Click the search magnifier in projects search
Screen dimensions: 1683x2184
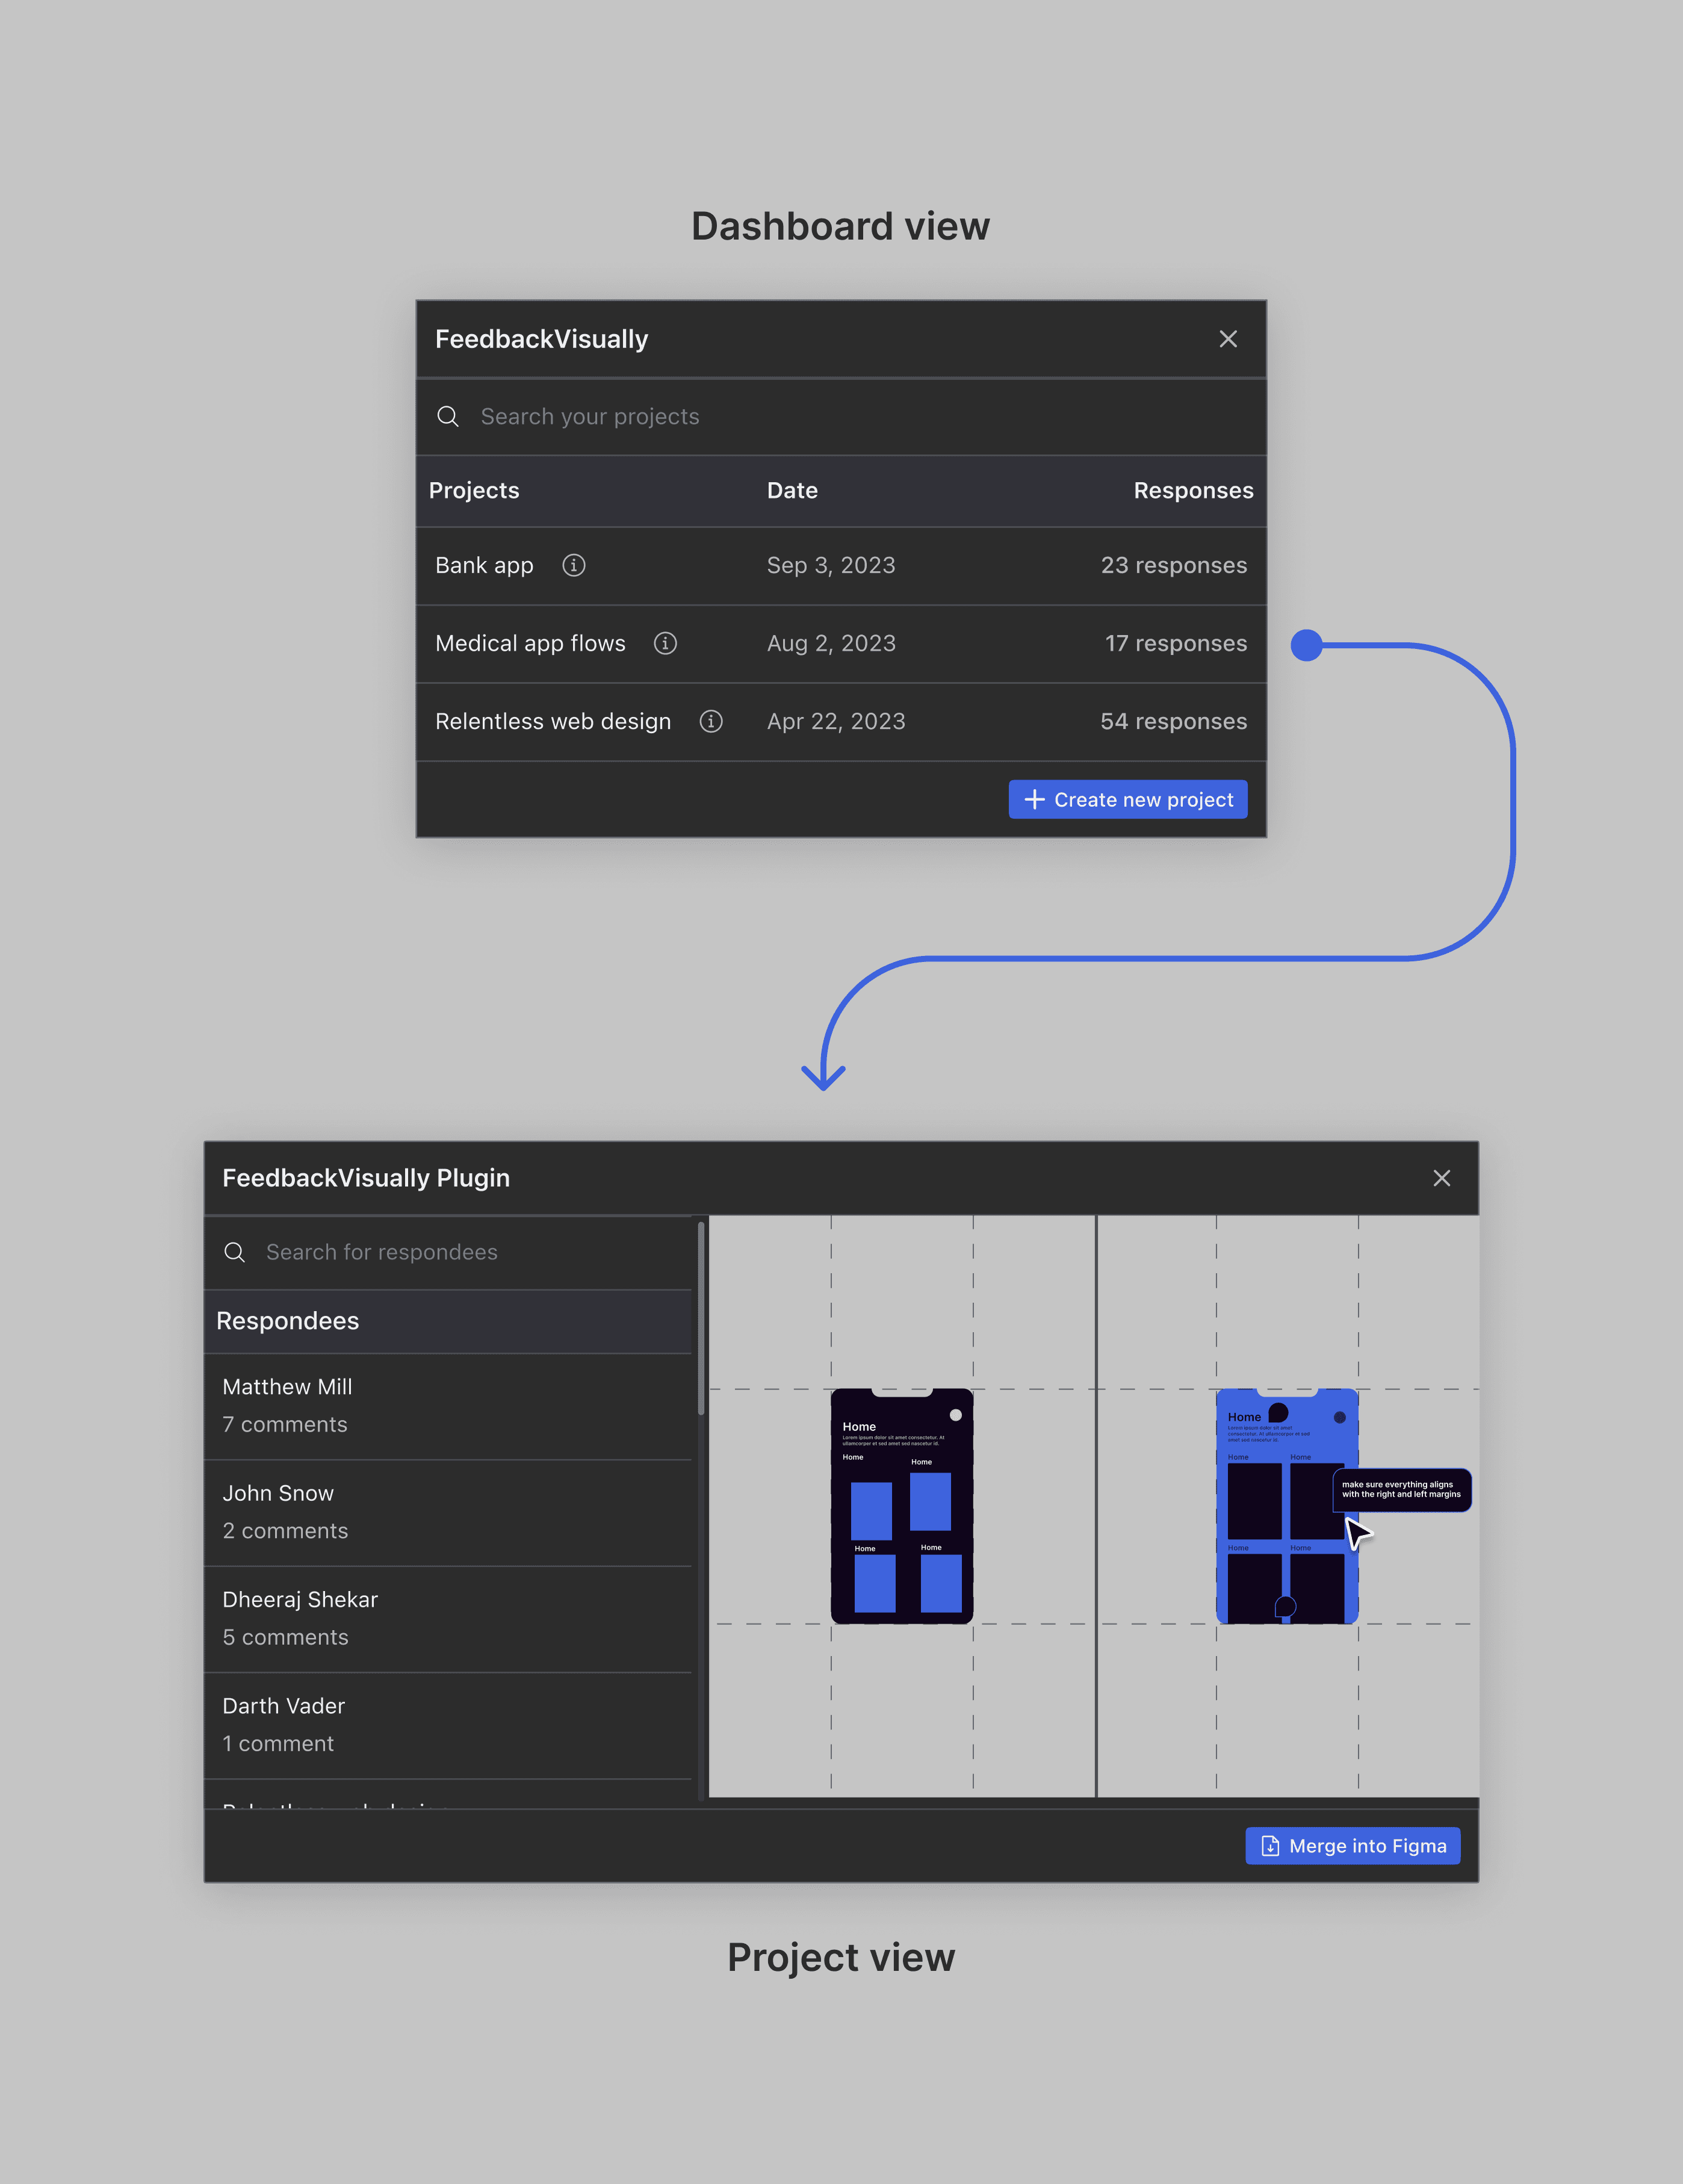coord(448,416)
